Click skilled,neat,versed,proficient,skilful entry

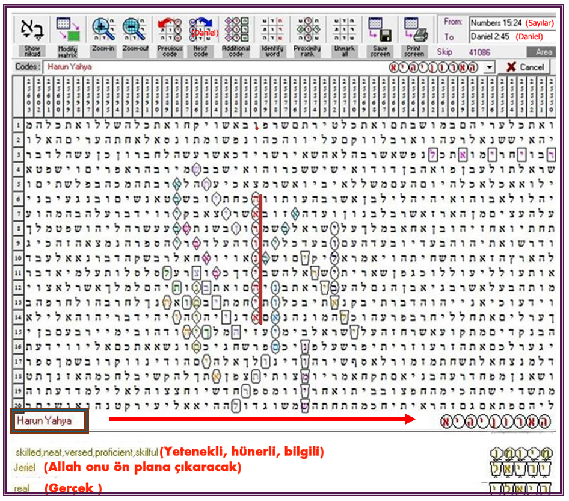[87, 453]
